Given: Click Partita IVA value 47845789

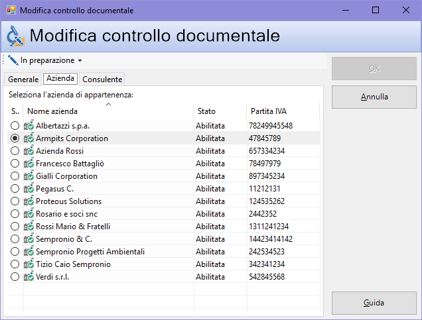Looking at the screenshot, I should tap(265, 138).
